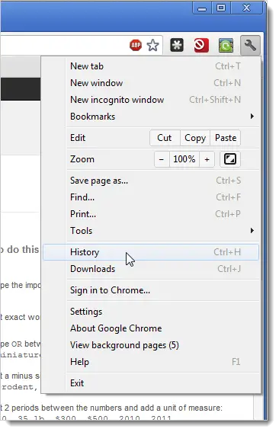279x432 pixels.
Task: Choose Print... from the menu
Action: [151, 214]
